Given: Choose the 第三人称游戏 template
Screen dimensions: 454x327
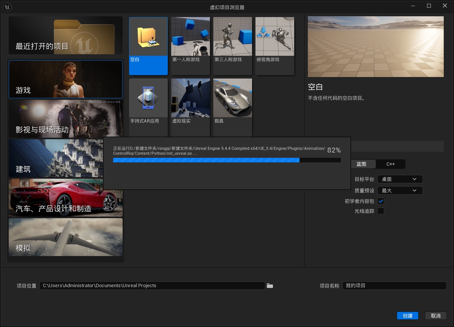Looking at the screenshot, I should click(x=232, y=46).
